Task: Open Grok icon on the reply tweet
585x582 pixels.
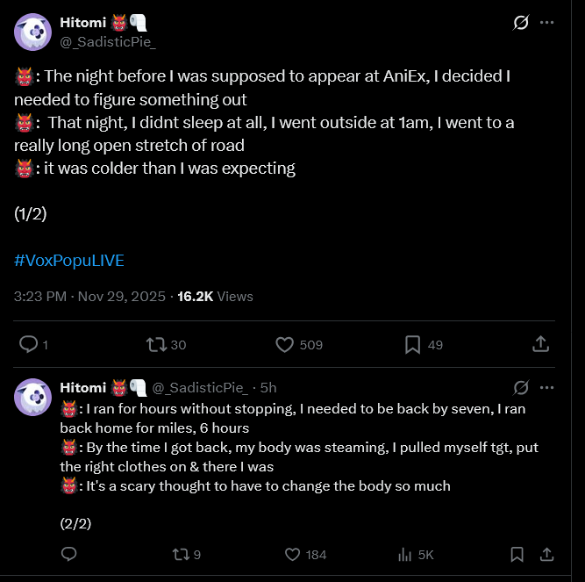Action: click(x=520, y=387)
